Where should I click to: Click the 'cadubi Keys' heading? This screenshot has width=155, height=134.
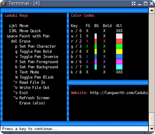(16, 16)
